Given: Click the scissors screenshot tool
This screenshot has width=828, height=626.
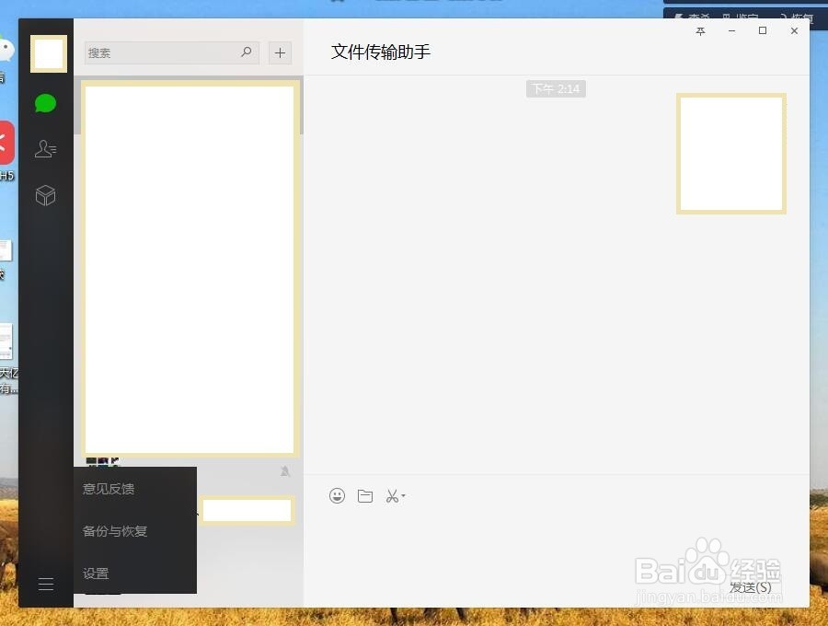Looking at the screenshot, I should pyautogui.click(x=392, y=496).
